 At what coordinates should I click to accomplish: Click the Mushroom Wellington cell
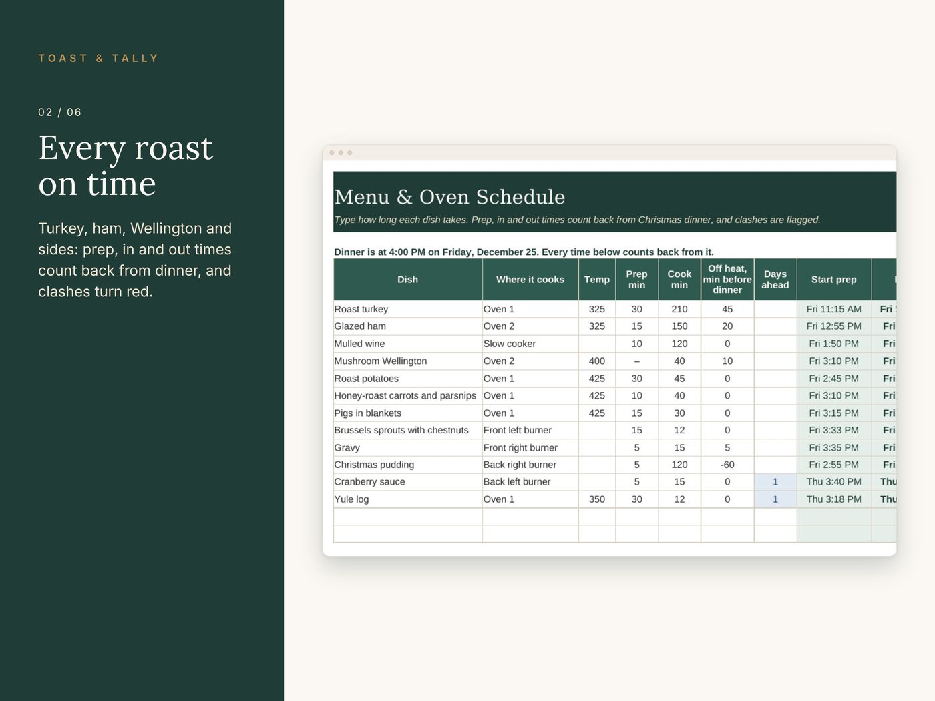(x=408, y=361)
